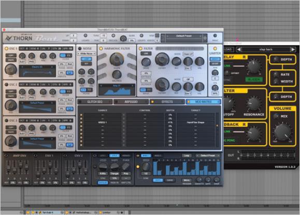Go to next OSC 1 waveform (Electric 03 right arrow)
This screenshot has height=215, width=300.
click(52, 67)
